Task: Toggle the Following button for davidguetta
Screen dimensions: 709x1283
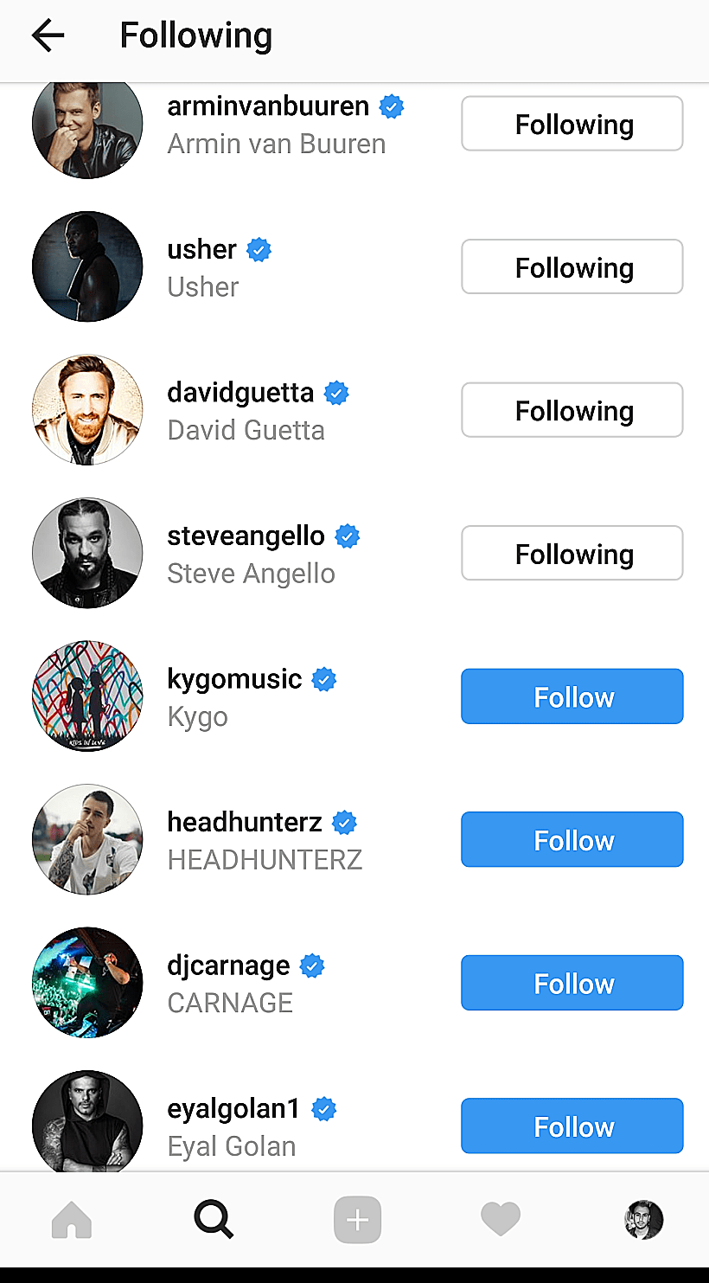Action: tap(572, 410)
